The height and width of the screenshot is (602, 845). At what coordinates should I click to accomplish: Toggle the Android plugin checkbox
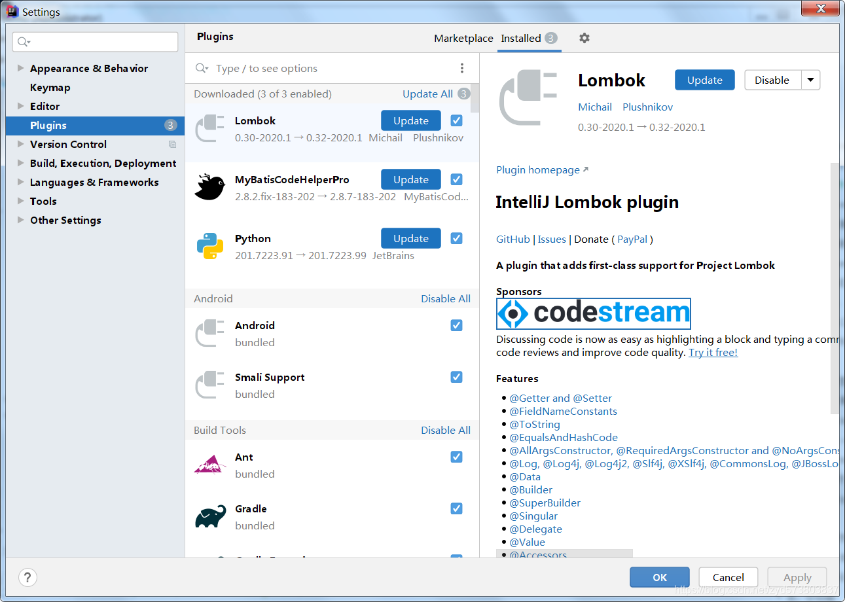click(x=457, y=325)
